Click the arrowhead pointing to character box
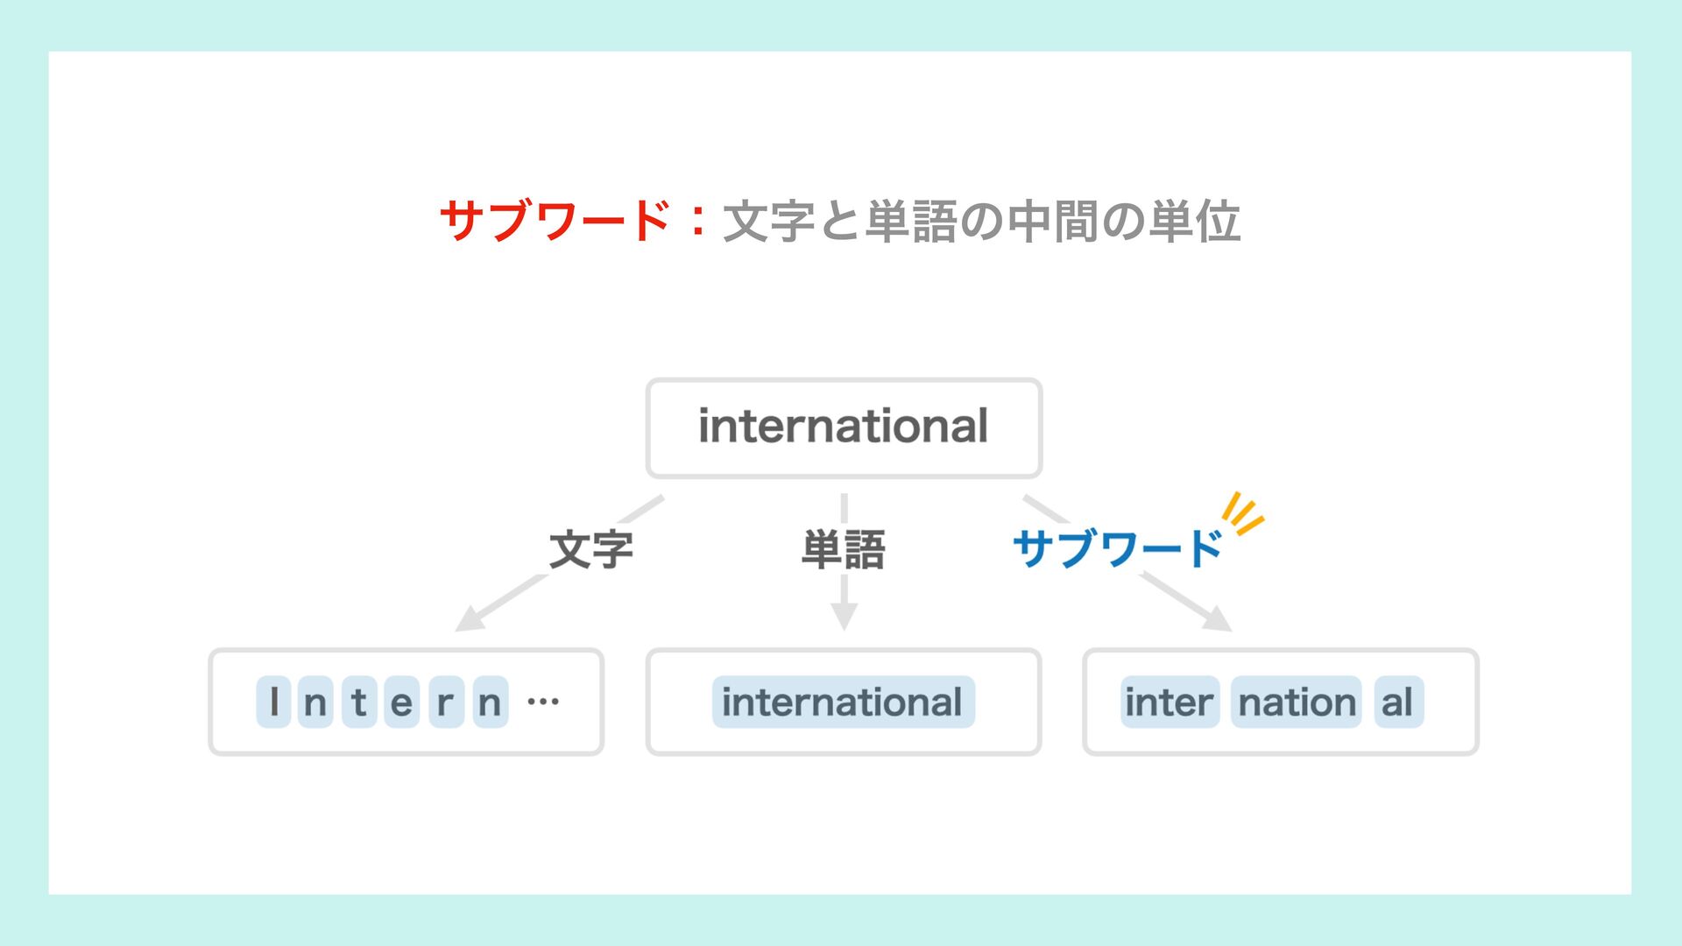Screen dimensions: 1682x946 [x=470, y=618]
